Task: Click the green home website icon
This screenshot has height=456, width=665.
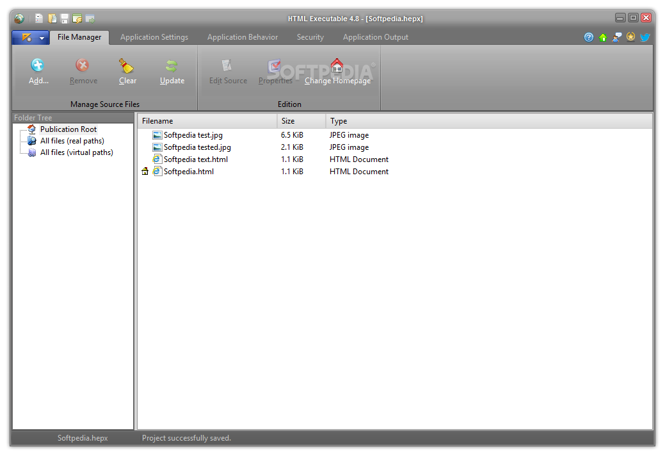Action: (603, 37)
